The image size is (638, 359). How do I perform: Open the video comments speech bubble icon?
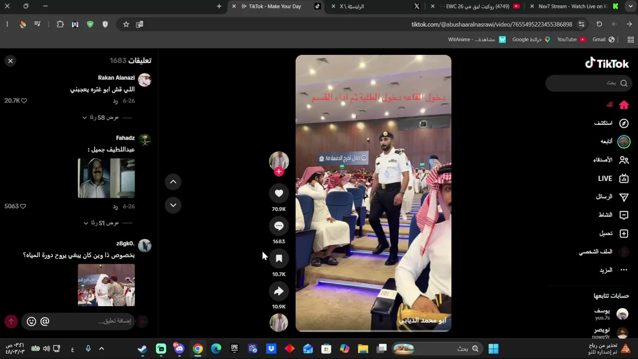coord(279,226)
